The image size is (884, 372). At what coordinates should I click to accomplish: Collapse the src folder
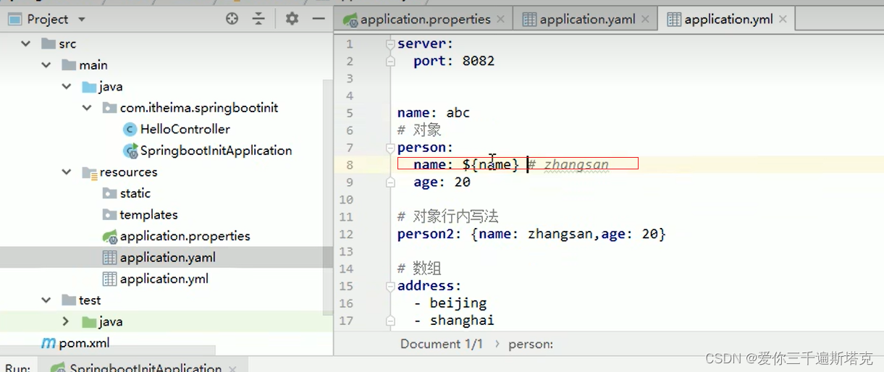(26, 44)
